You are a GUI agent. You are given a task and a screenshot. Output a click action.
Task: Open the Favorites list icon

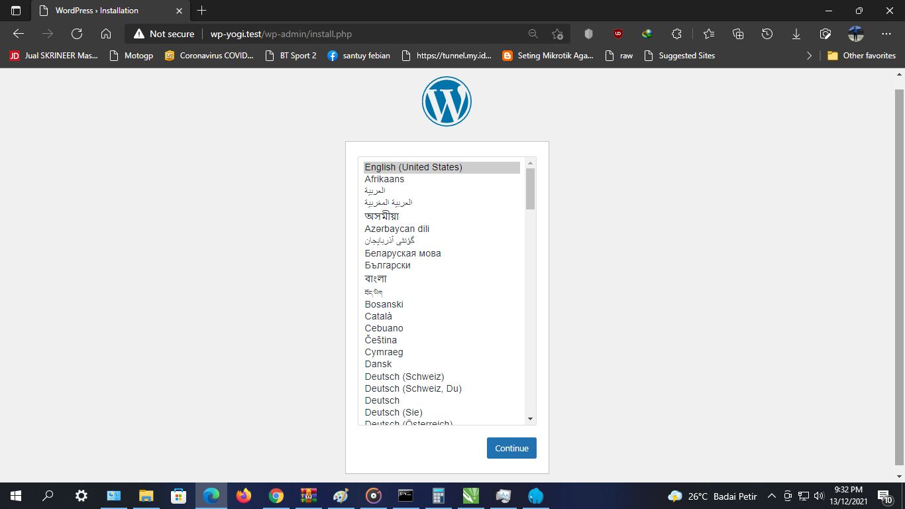[x=709, y=34]
